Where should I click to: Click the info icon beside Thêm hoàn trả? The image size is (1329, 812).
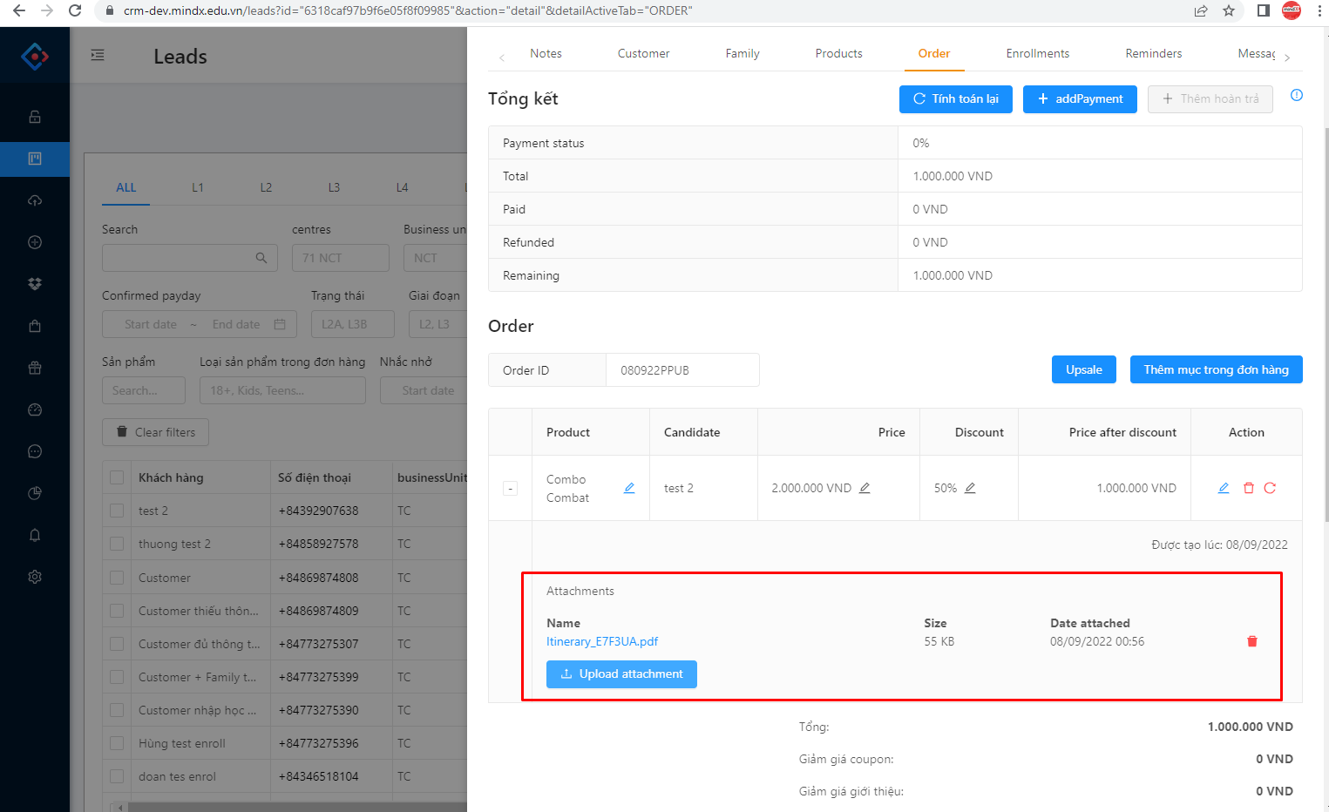tap(1297, 96)
